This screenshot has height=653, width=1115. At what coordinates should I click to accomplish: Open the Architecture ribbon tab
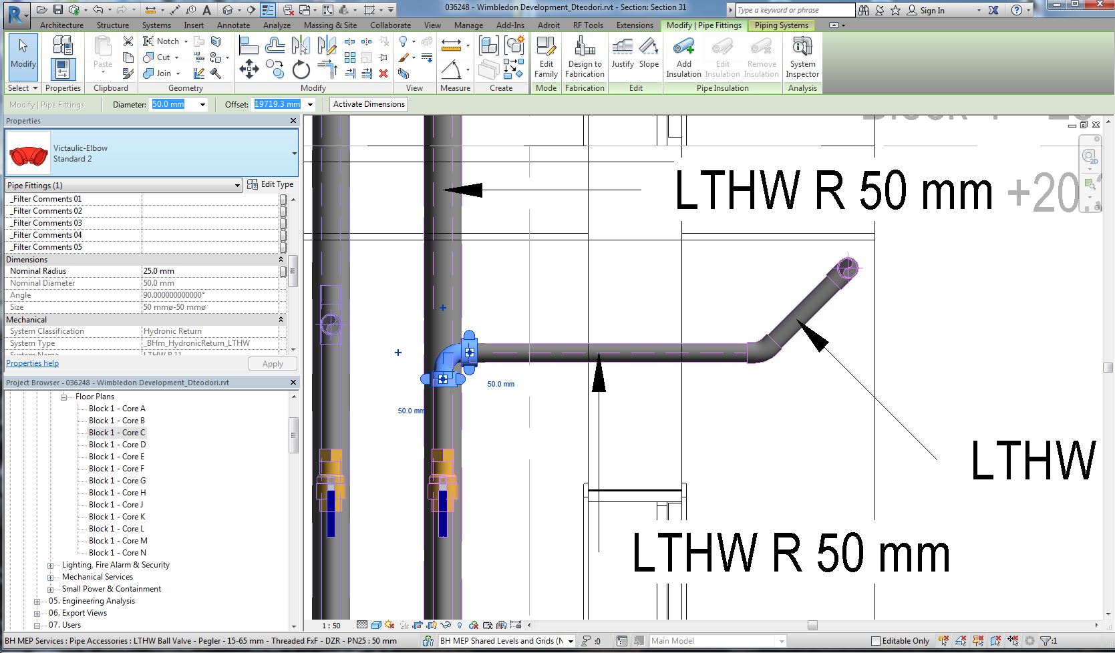[61, 25]
